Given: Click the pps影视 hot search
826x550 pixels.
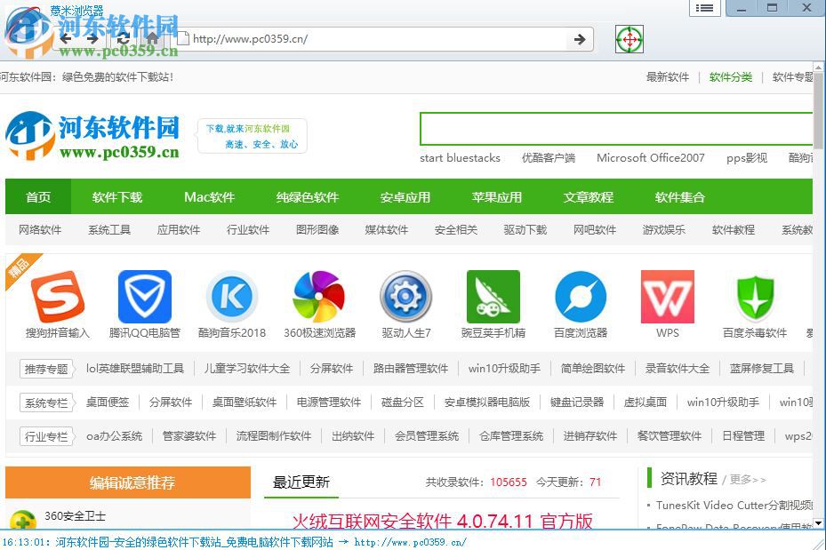Looking at the screenshot, I should click(747, 158).
